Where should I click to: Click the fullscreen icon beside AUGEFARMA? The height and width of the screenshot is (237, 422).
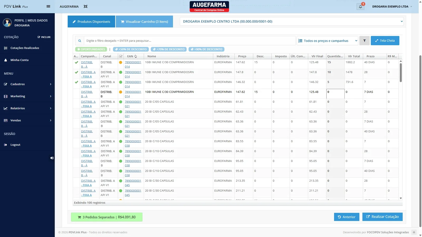[85, 6]
